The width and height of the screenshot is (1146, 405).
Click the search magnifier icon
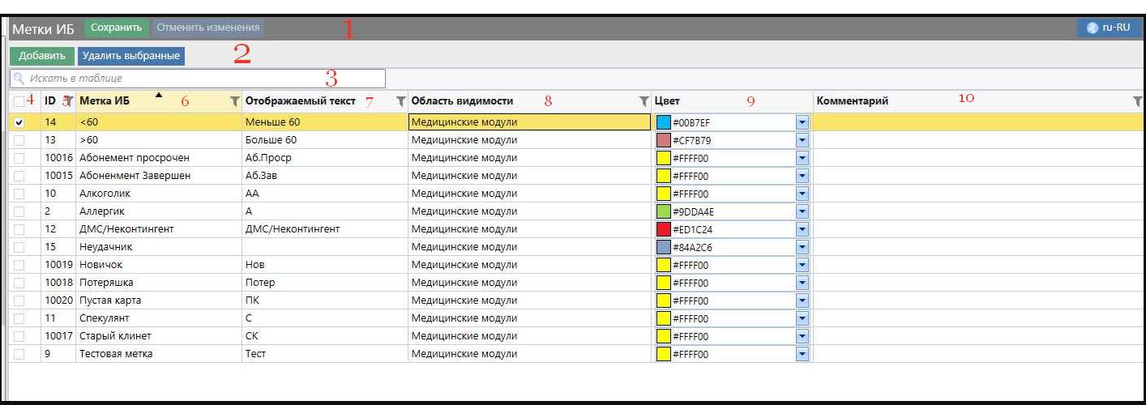[x=19, y=79]
